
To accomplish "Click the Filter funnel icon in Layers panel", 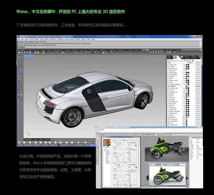I will point(184,60).
